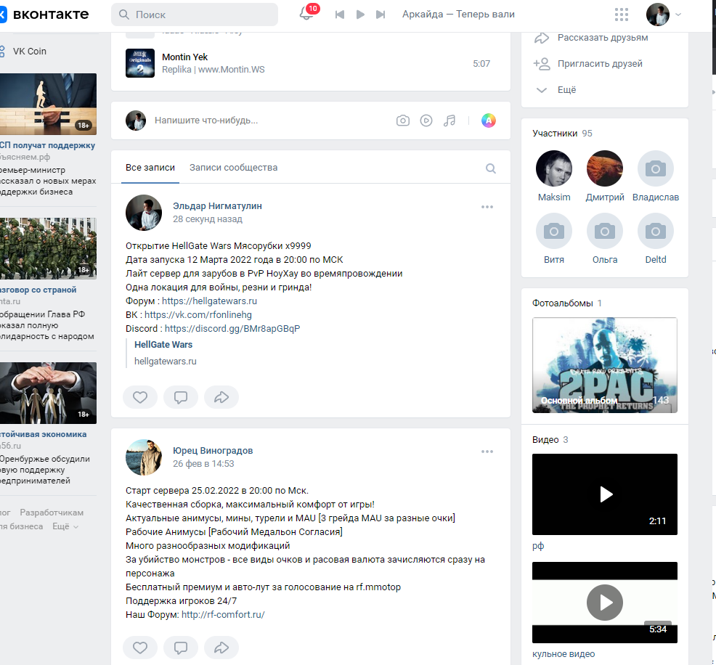The image size is (716, 665).
Task: Attach music with the note icon
Action: 449,121
